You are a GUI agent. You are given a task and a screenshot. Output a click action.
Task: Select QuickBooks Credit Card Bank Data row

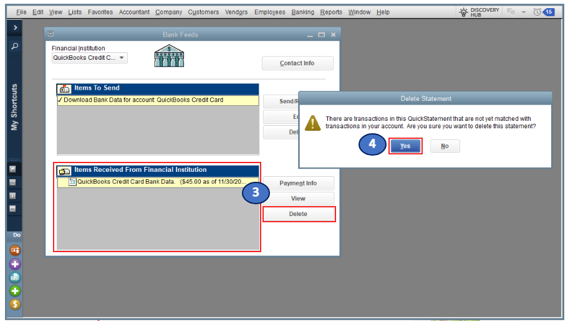coord(158,182)
